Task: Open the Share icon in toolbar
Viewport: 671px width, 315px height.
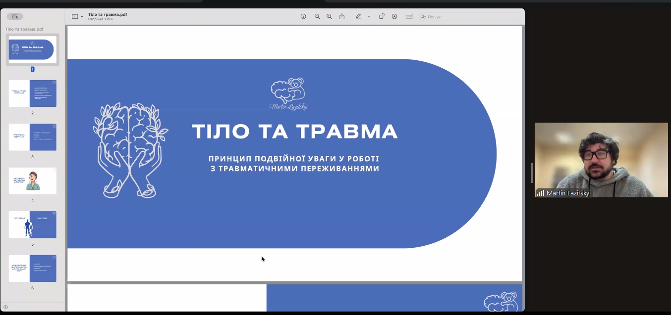Action: (342, 16)
